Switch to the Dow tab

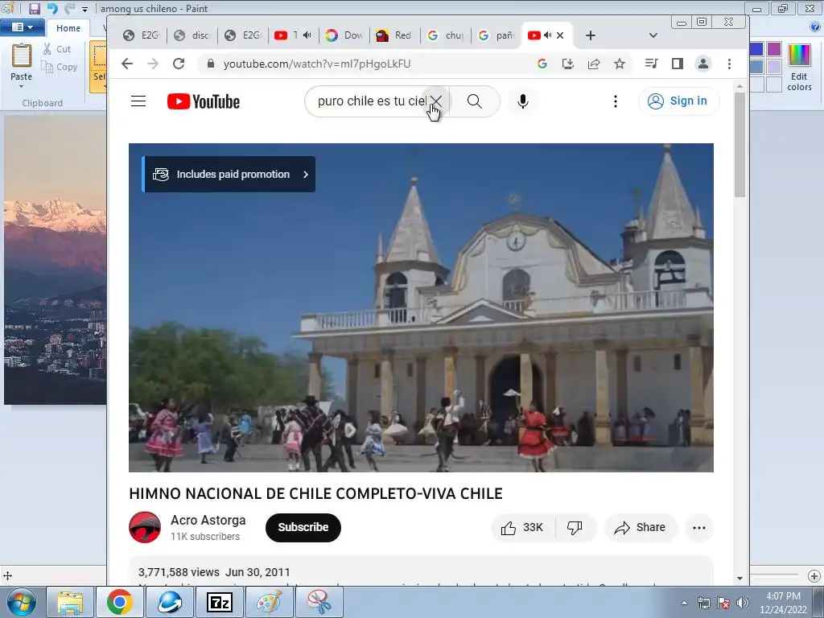click(x=344, y=35)
